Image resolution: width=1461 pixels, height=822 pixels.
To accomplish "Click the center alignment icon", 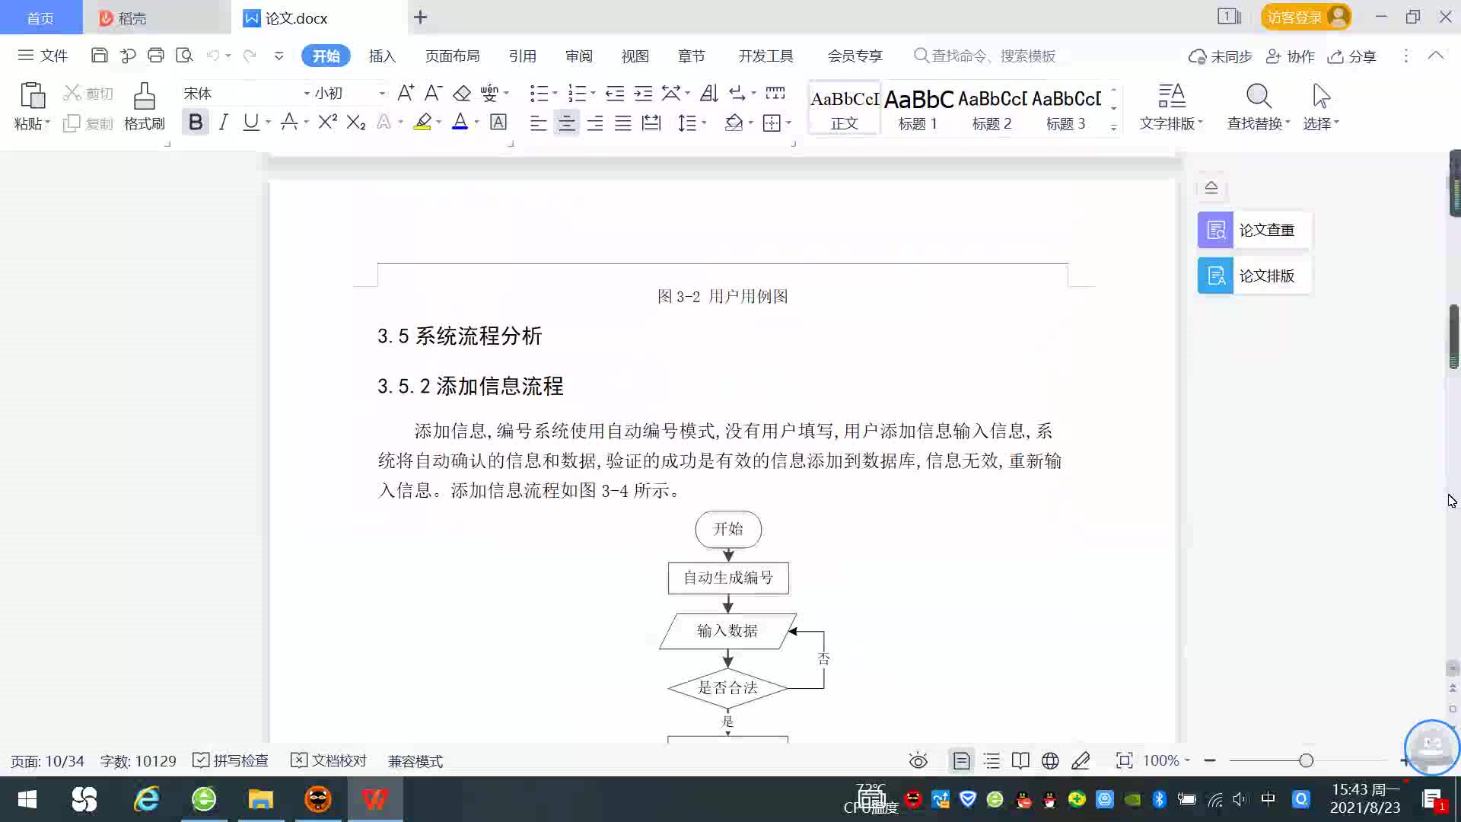I will [x=566, y=123].
